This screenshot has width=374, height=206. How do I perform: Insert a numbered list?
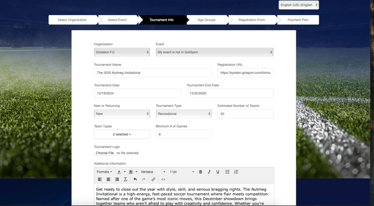tap(236, 171)
